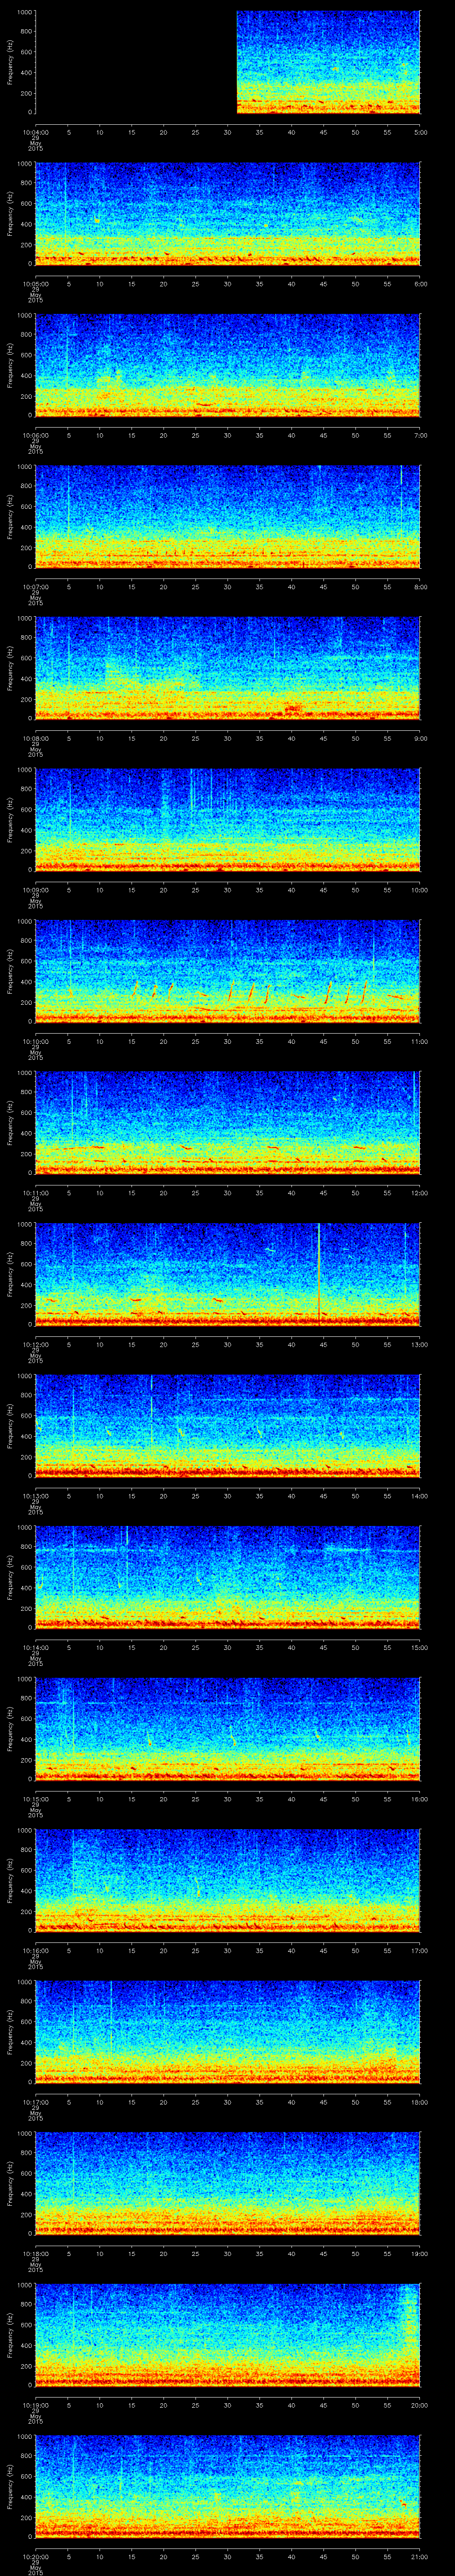The width and height of the screenshot is (455, 2576).
Task: Click the 7:00 end-time axis label
Action: (x=420, y=435)
